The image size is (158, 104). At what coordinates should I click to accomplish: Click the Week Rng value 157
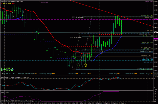[119, 74]
